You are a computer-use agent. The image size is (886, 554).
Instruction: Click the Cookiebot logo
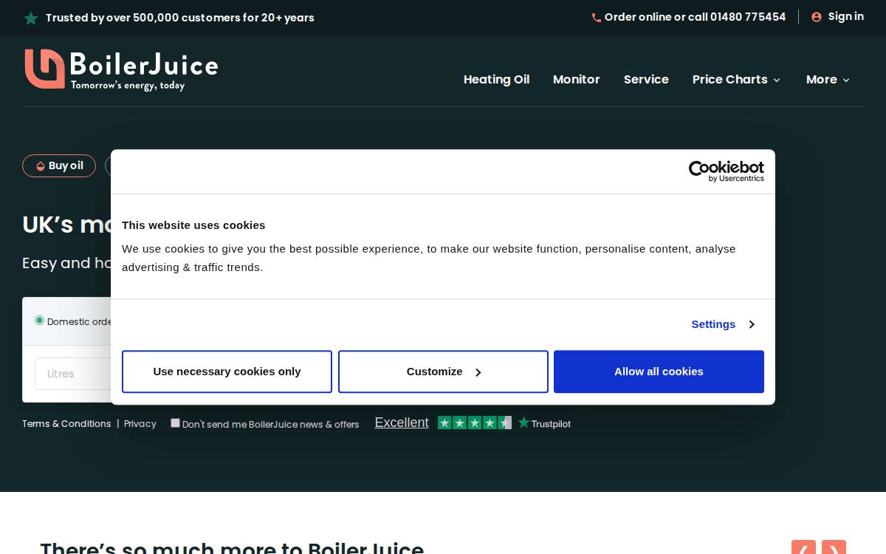click(x=726, y=171)
